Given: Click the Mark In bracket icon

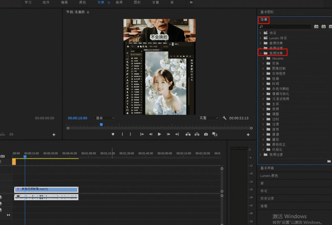Looking at the screenshot, I should 122,134.
